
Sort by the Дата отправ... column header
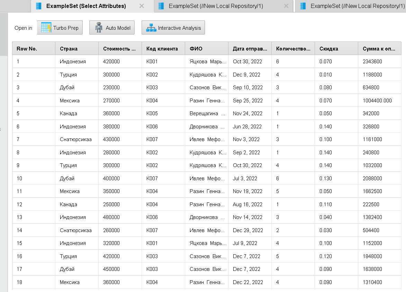point(250,49)
